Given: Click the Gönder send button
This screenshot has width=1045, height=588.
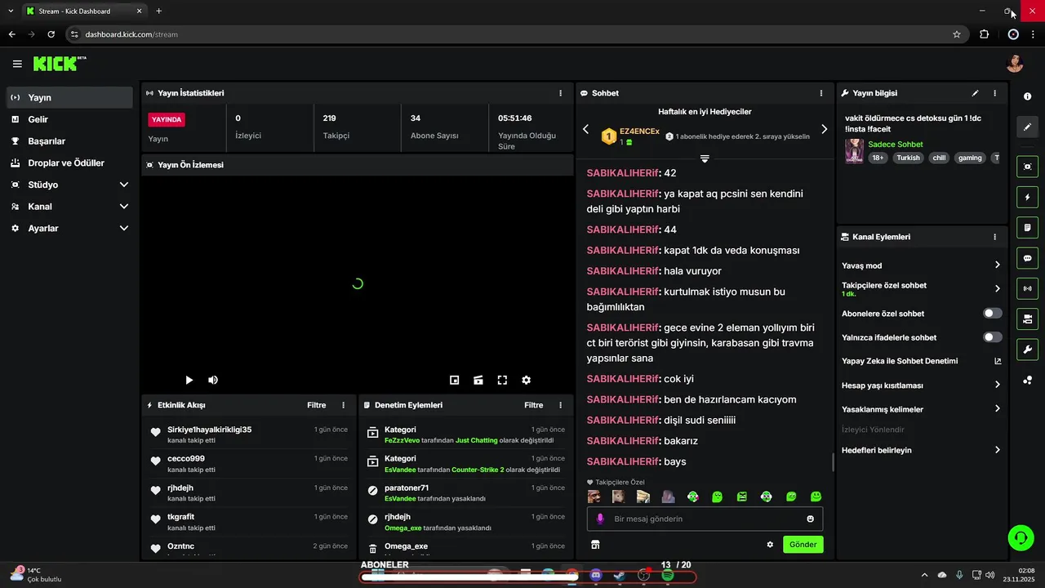Looking at the screenshot, I should click(803, 545).
